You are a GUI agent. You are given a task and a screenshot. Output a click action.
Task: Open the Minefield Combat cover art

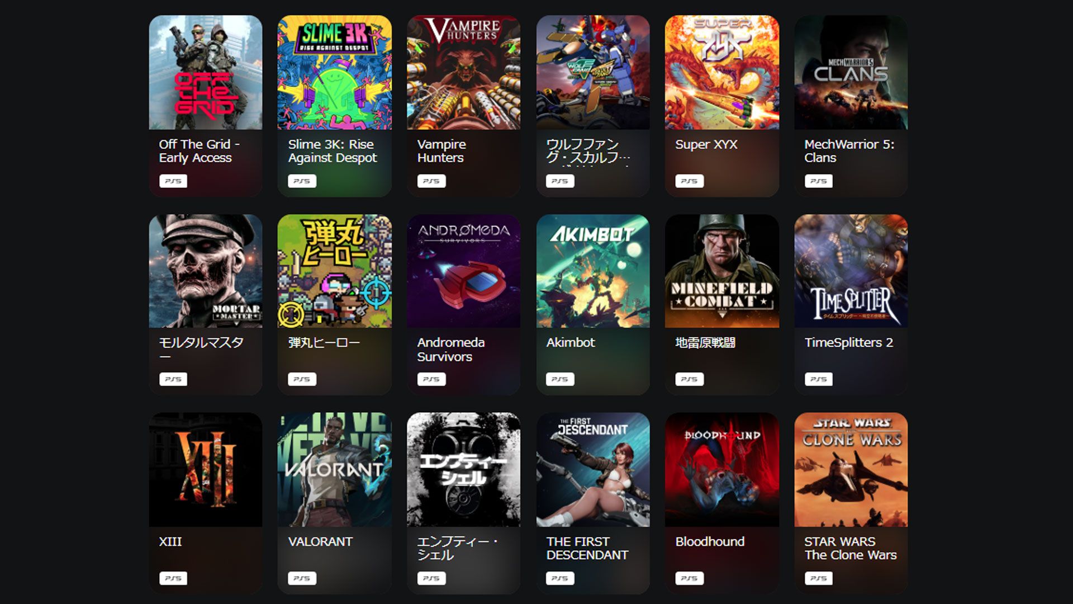(x=721, y=271)
